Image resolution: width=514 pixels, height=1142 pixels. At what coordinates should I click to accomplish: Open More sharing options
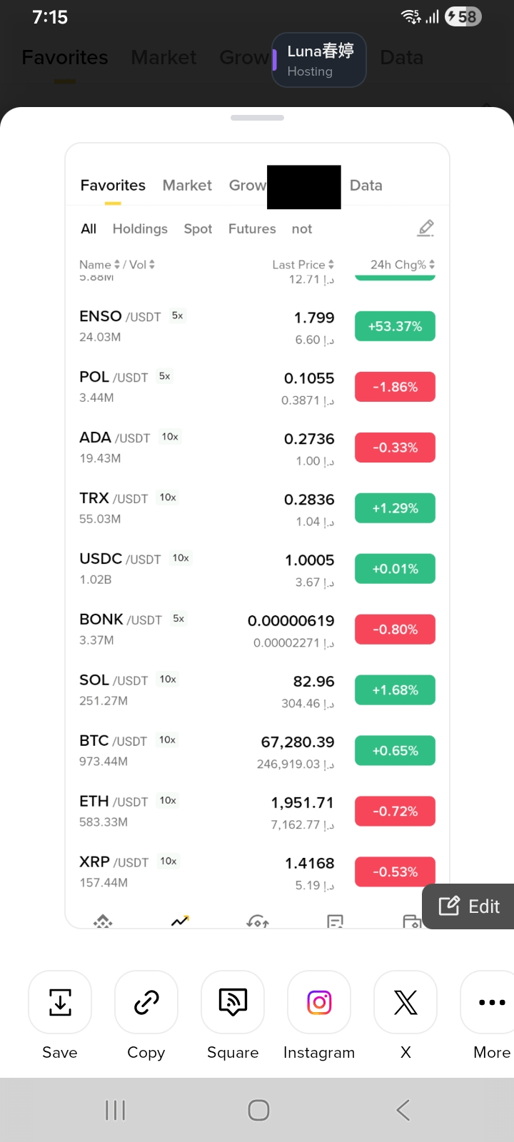tap(492, 1002)
